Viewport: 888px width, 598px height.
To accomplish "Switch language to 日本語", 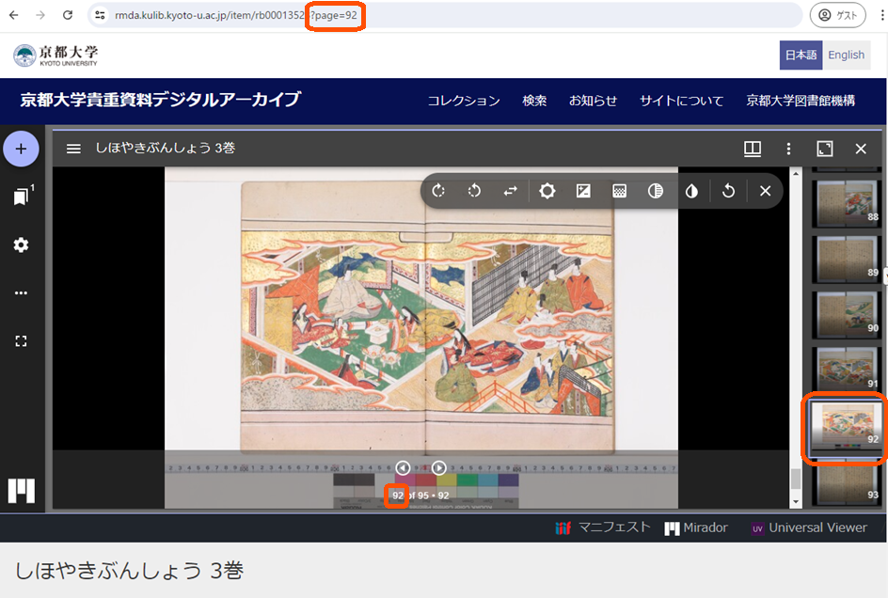I will (801, 55).
